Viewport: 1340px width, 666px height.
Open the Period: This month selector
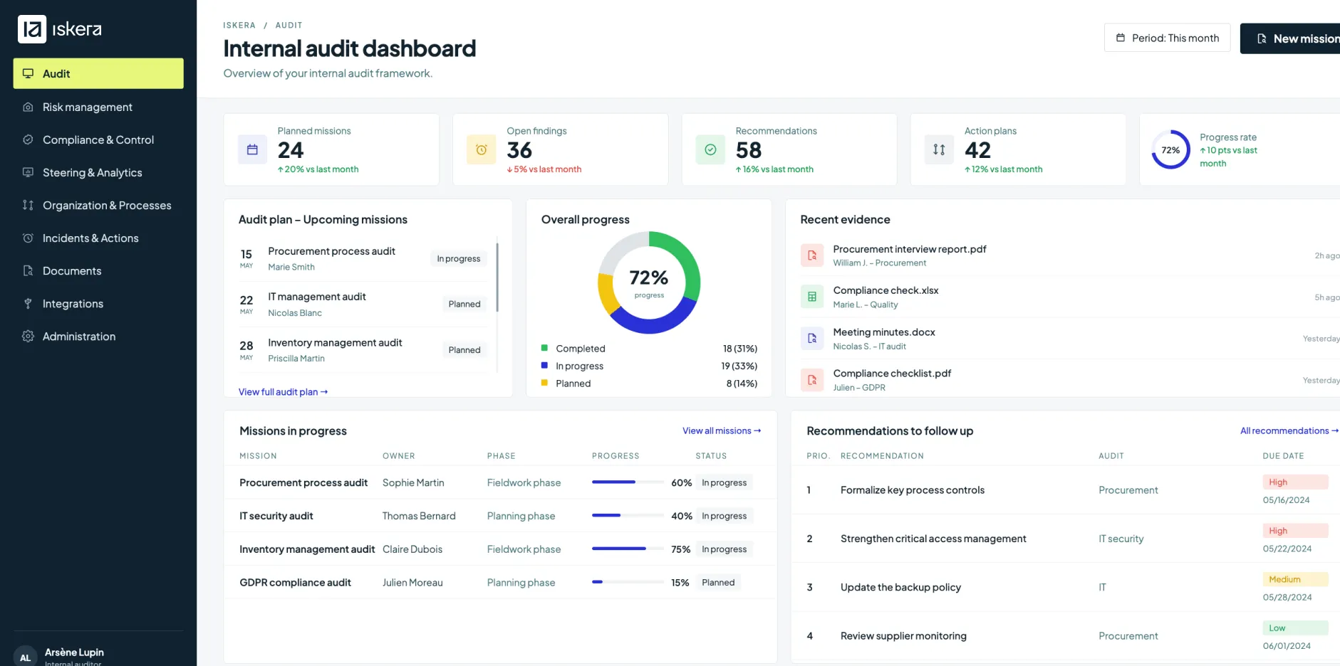pyautogui.click(x=1167, y=38)
